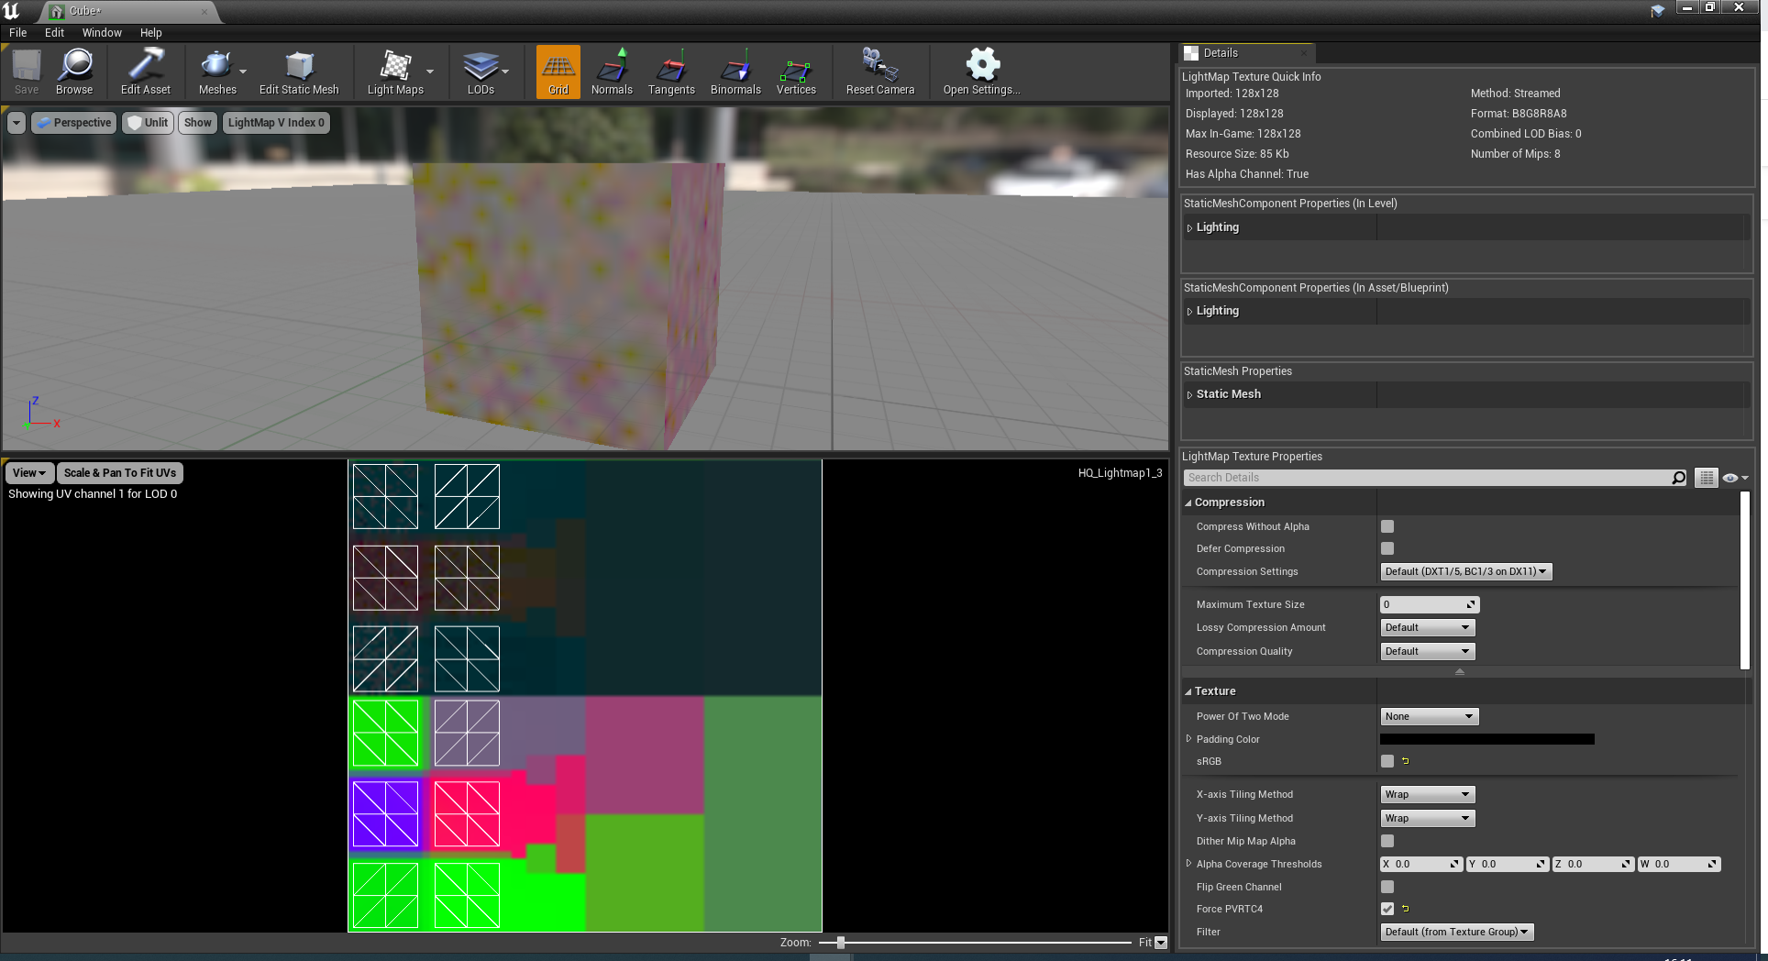Image resolution: width=1768 pixels, height=961 pixels.
Task: Collapse the Texture section
Action: [x=1188, y=691]
